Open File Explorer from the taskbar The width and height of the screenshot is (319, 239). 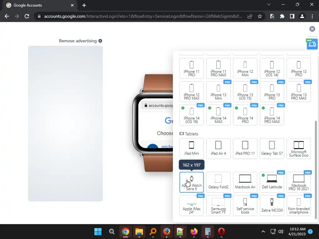coord(139,232)
